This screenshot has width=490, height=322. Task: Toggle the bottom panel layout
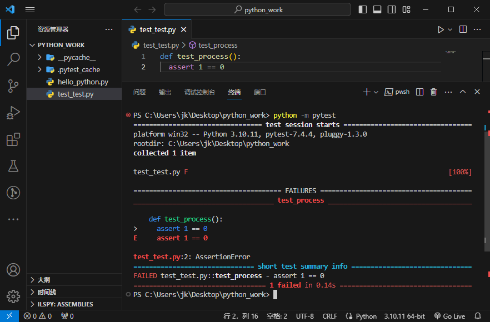tap(377, 9)
